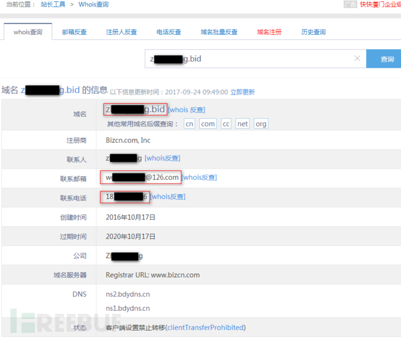Click whois反查 link beside the 126.com email
Viewport: 401px width, 337px height.
pos(199,177)
